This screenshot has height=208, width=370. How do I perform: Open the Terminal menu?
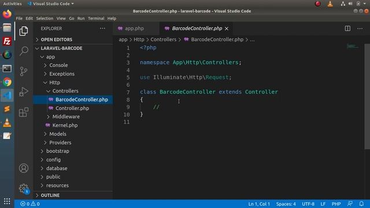tap(96, 18)
